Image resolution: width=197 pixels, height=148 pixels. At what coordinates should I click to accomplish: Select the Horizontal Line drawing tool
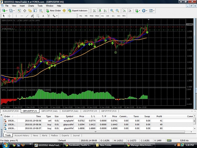22,16
